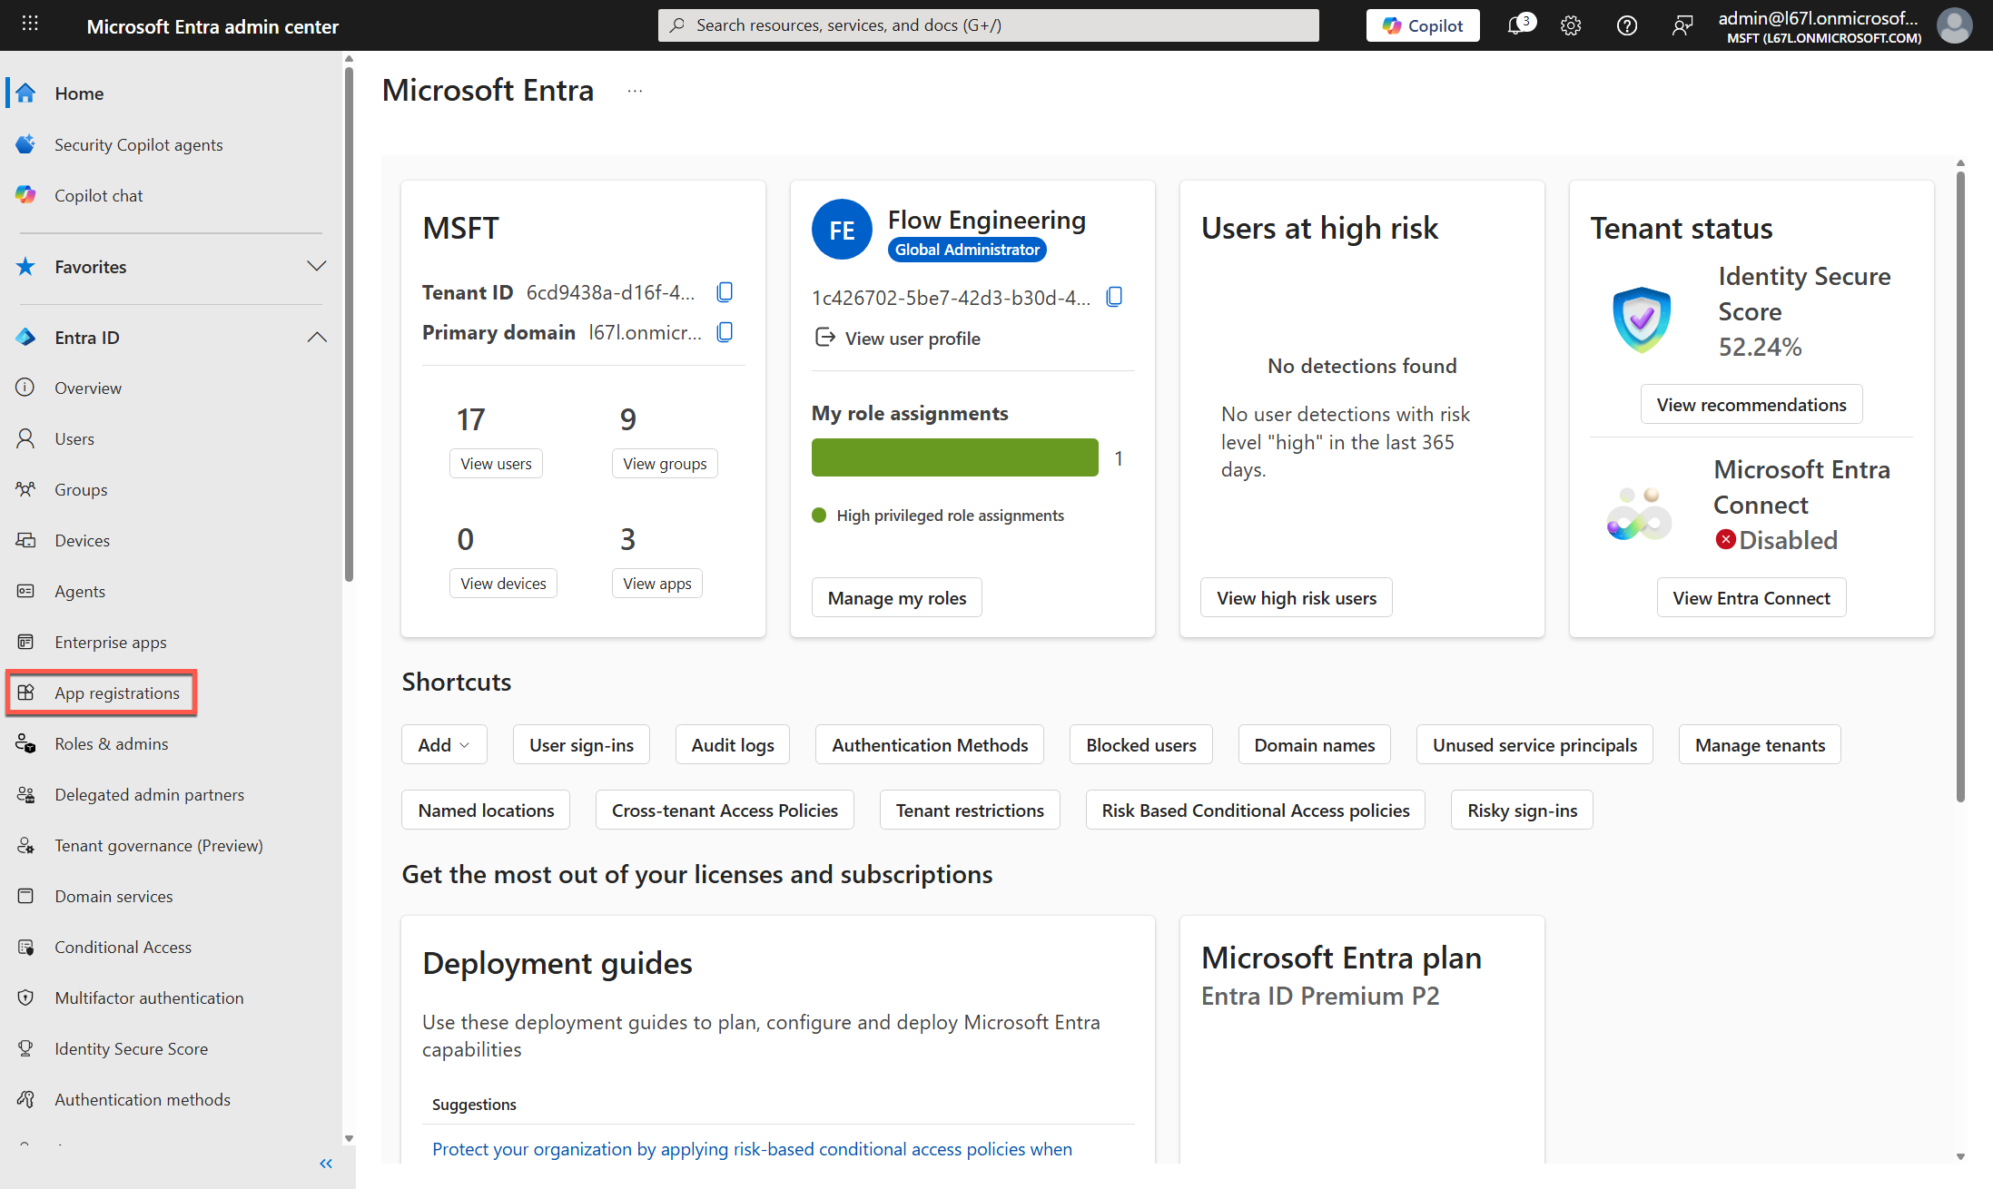Open the portal settings gear icon

(1571, 25)
